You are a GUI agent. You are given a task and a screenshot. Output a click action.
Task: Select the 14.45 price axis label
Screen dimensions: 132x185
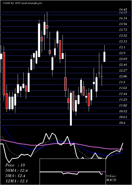(x=123, y=10)
